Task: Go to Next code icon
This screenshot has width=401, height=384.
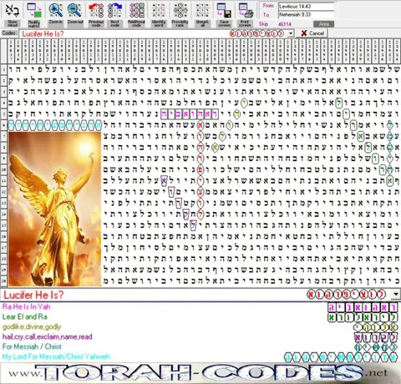Action: tap(115, 10)
